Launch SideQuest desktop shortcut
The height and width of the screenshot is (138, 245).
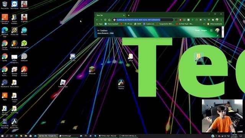[24, 57]
